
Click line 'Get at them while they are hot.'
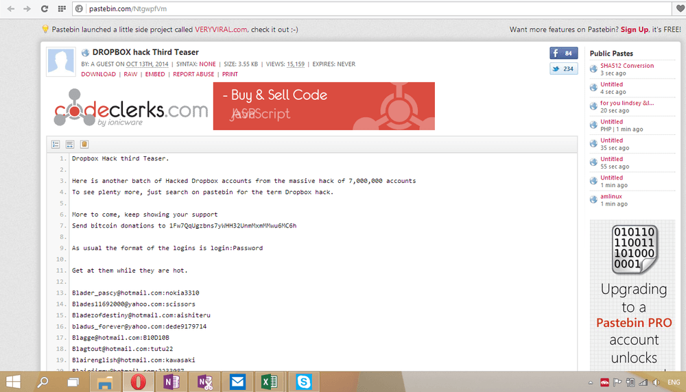click(130, 271)
